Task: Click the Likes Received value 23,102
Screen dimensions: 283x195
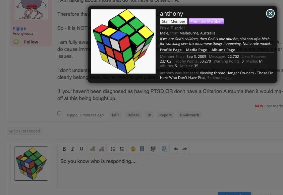Action: [166, 61]
